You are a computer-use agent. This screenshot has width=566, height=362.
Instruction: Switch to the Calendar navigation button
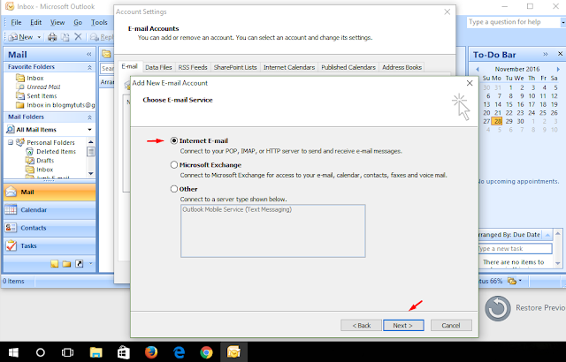[x=50, y=210]
